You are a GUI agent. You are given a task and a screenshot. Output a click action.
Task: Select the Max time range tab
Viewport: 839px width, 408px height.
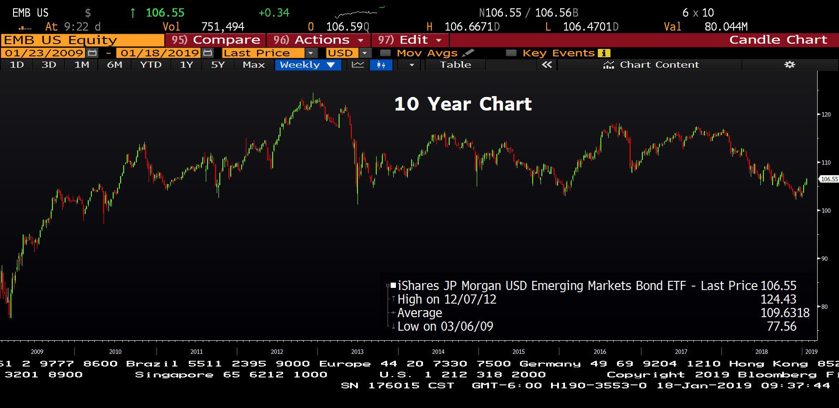coord(253,65)
